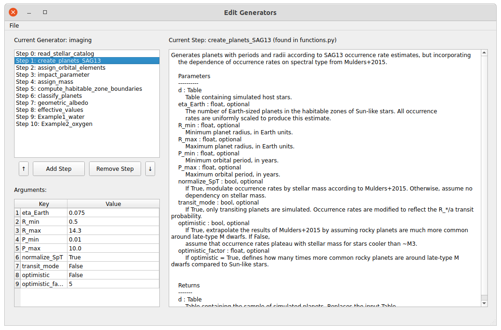Select the transit_mode key cell
This screenshot has width=501, height=330.
click(44, 266)
